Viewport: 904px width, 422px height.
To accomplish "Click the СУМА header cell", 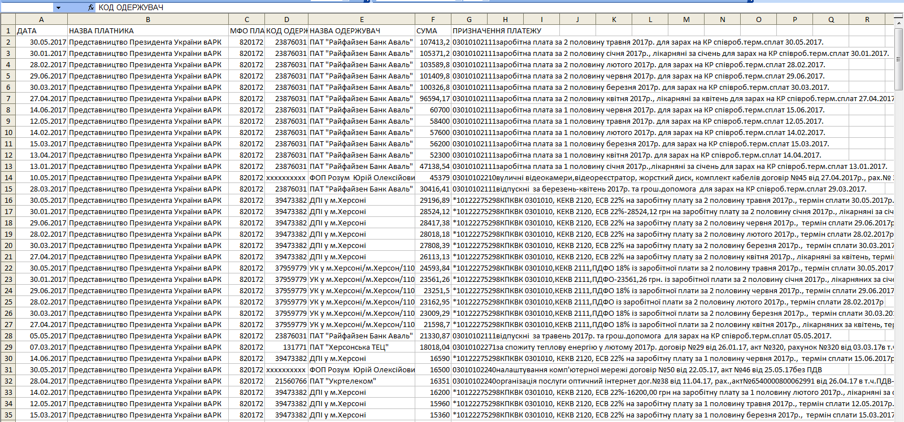I will click(433, 31).
